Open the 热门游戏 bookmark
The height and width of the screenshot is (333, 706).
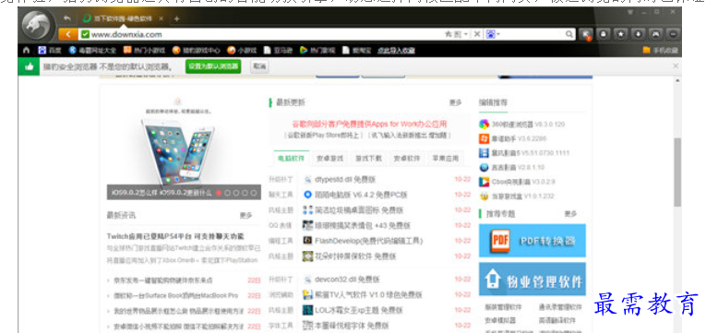pyautogui.click(x=317, y=50)
